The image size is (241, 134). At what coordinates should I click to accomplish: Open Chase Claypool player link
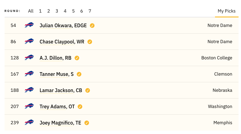pyautogui.click(x=62, y=42)
